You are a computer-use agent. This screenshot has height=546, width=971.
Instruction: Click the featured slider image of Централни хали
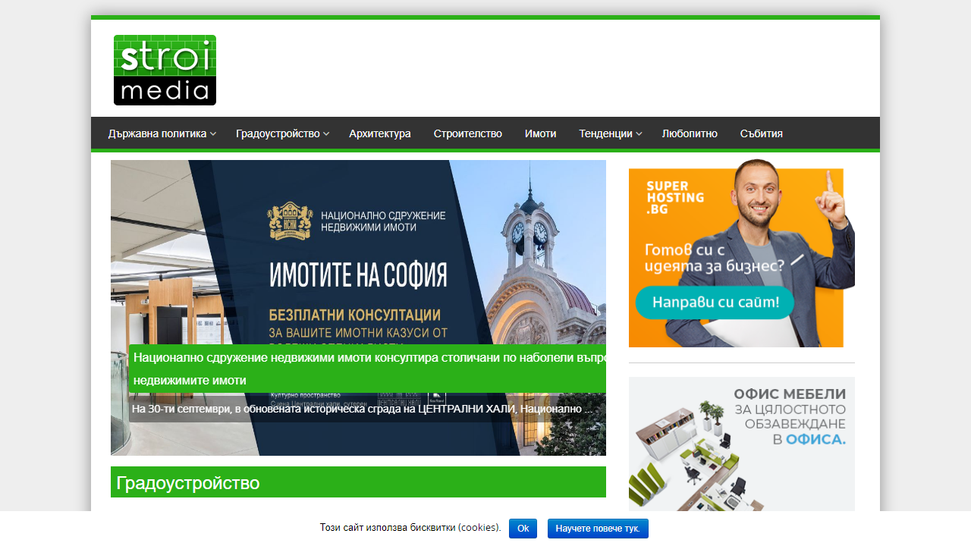[x=358, y=250]
